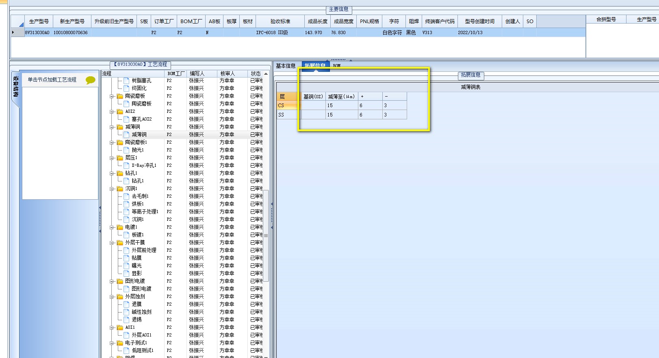The height and width of the screenshot is (358, 659).
Task: Click the 外层干膜 folder icon
Action: click(x=120, y=243)
